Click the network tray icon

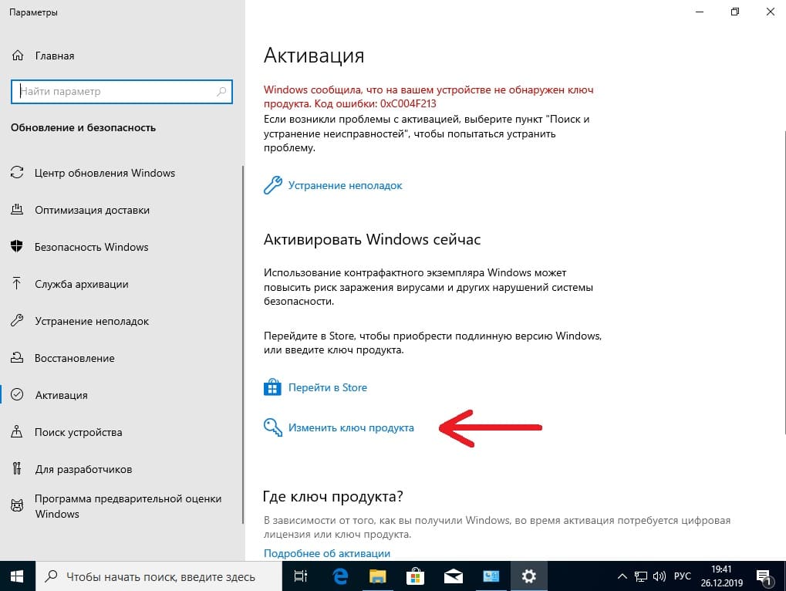pos(641,576)
